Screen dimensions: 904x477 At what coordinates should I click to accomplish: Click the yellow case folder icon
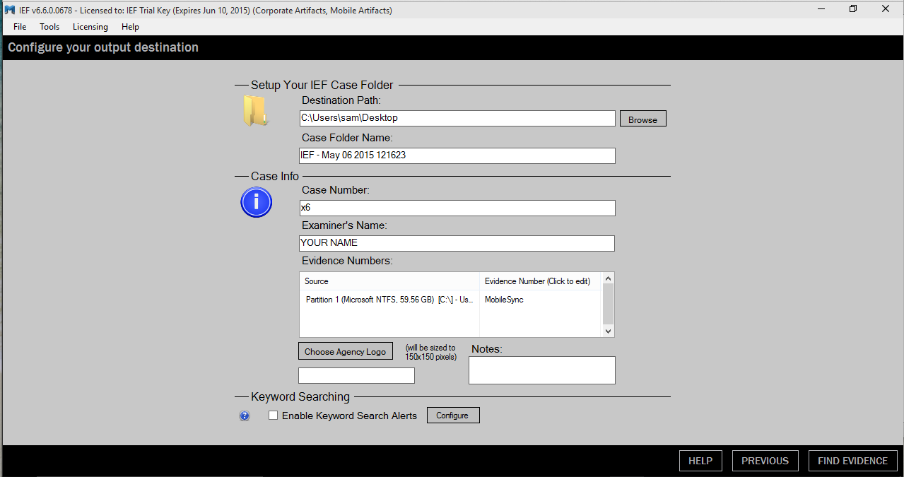255,112
